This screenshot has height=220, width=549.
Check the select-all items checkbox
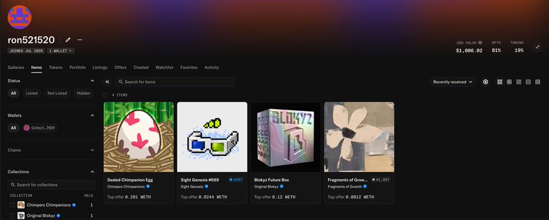point(105,95)
